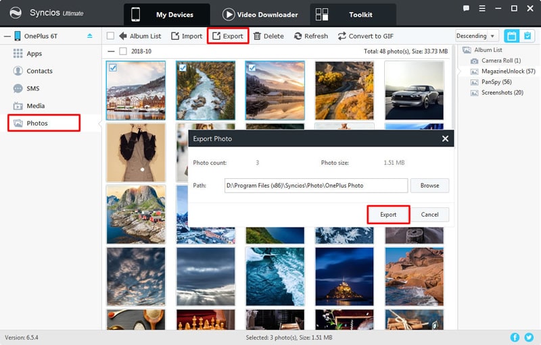The height and width of the screenshot is (345, 541).
Task: Collapse the OnePlus 6T device tree
Action: tap(7, 36)
